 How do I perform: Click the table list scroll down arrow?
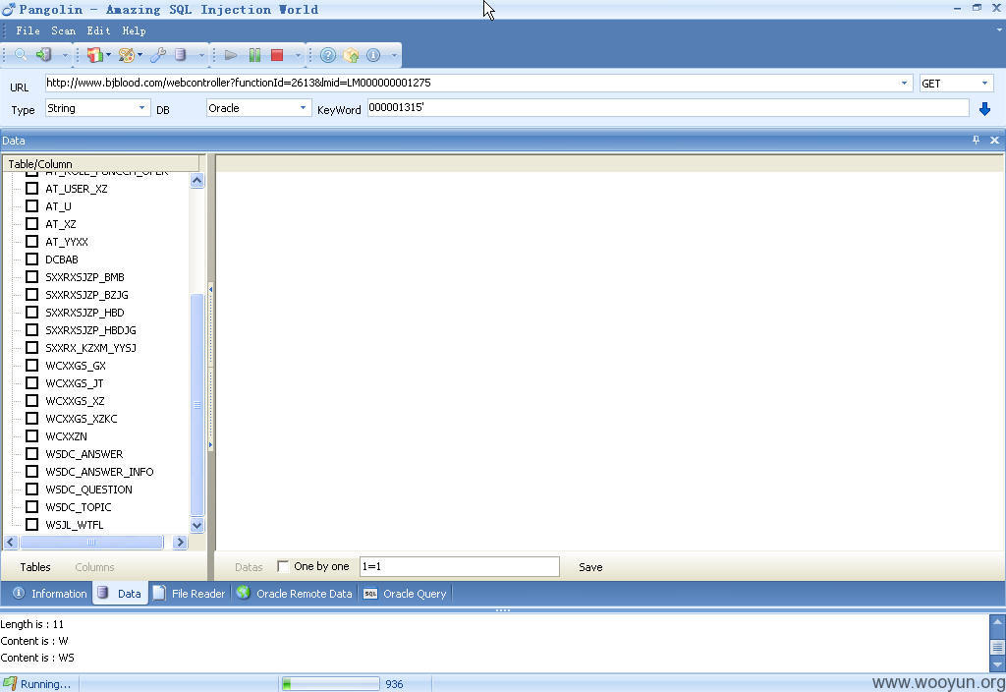coord(196,525)
